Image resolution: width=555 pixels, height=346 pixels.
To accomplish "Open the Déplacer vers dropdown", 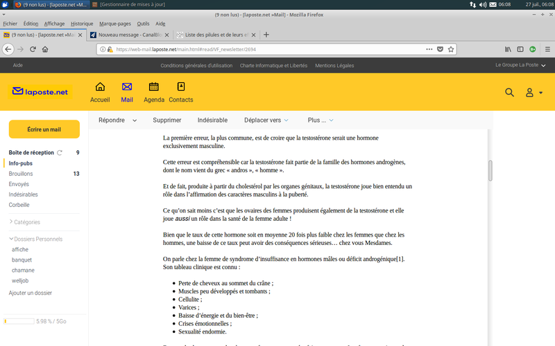I will (266, 120).
